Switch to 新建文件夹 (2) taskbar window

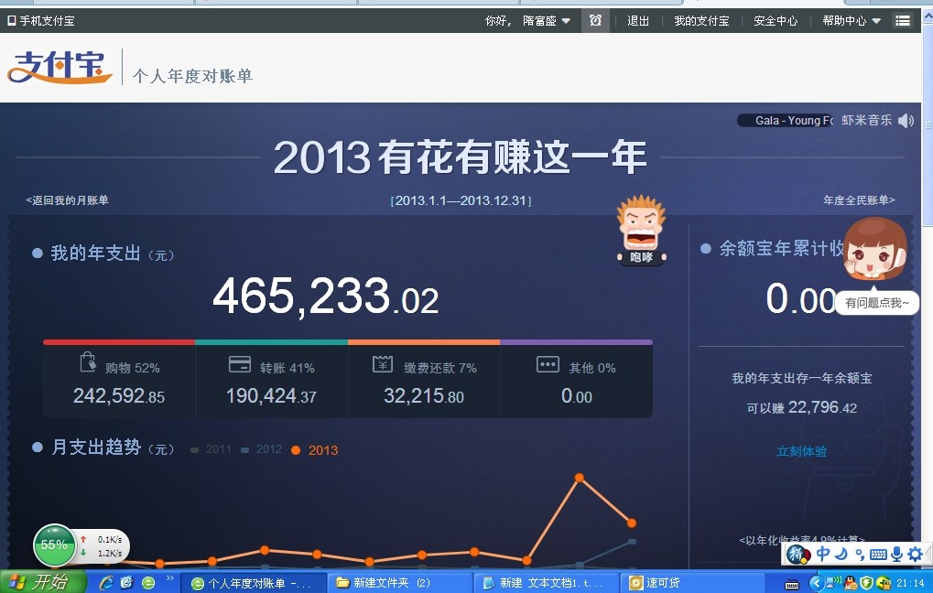[399, 583]
